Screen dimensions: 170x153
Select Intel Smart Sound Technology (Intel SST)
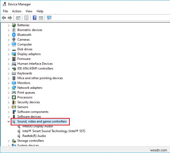[54, 131]
